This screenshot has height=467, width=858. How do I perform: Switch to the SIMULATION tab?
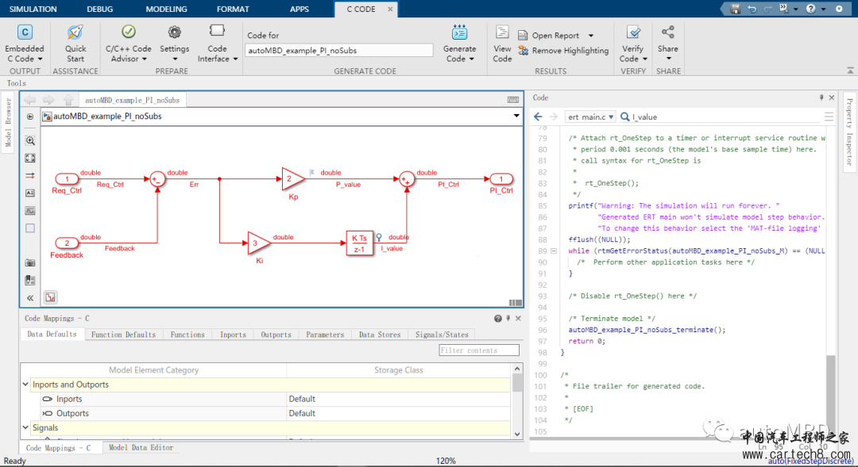coord(33,9)
